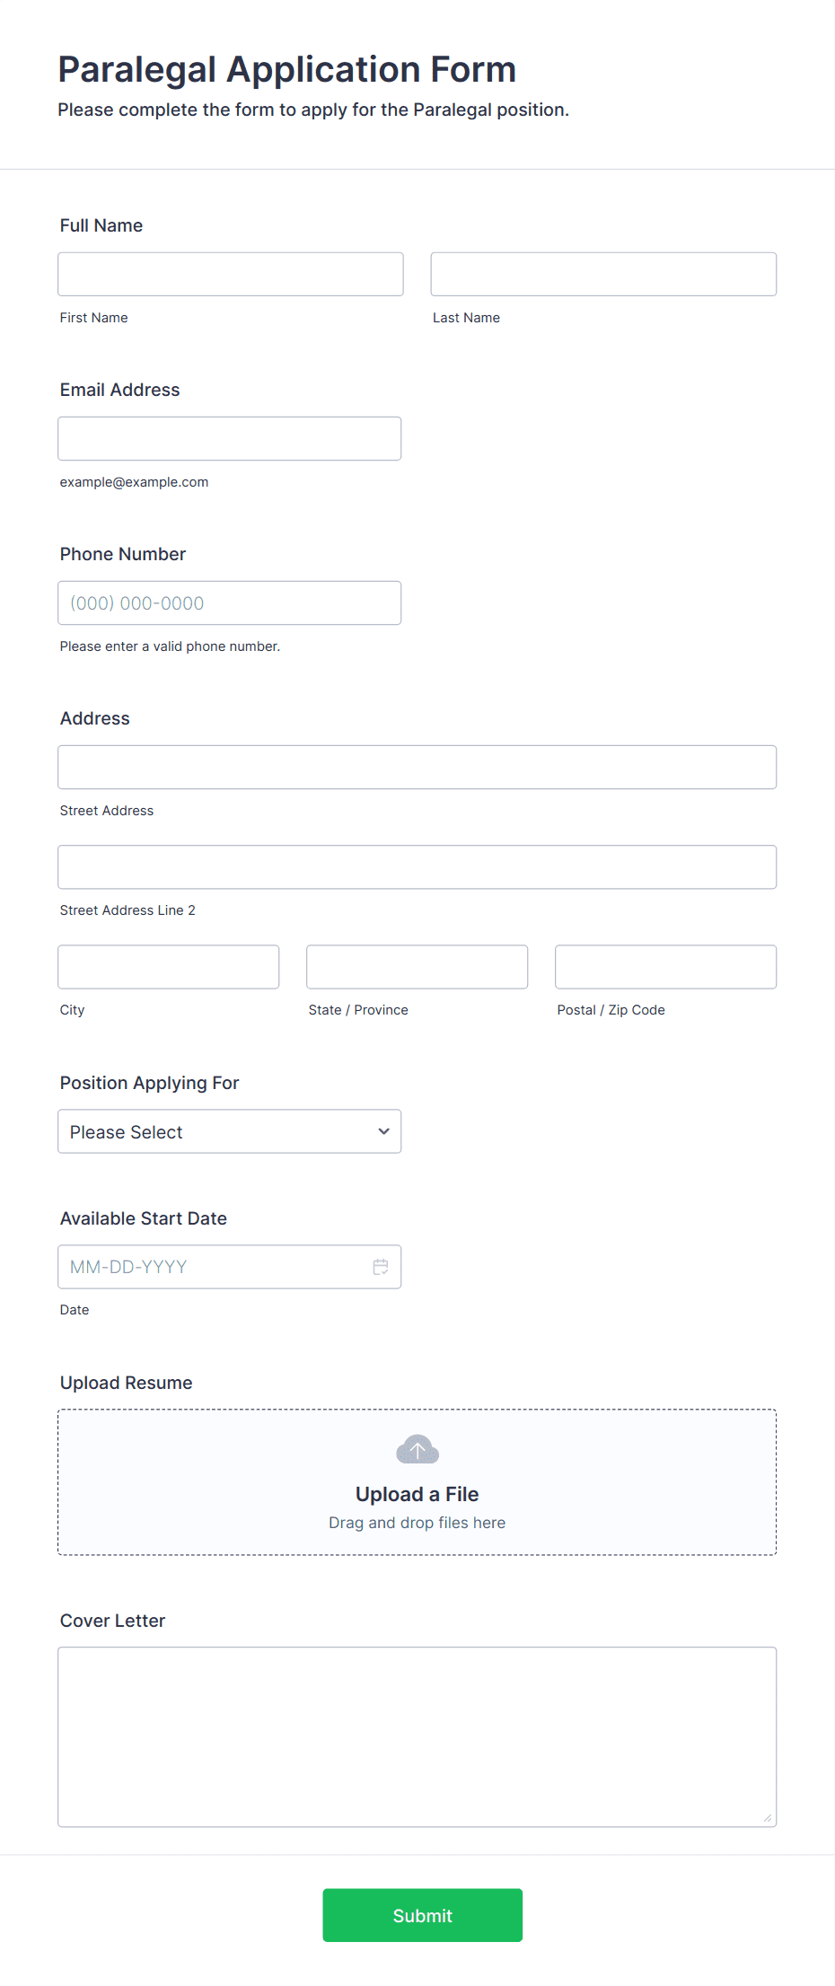Focus the Street Address field

pyautogui.click(x=417, y=767)
